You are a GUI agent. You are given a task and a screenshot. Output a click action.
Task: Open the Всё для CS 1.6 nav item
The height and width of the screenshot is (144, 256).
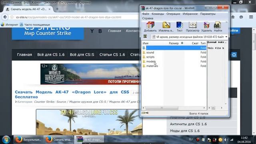pyautogui.click(x=51, y=54)
